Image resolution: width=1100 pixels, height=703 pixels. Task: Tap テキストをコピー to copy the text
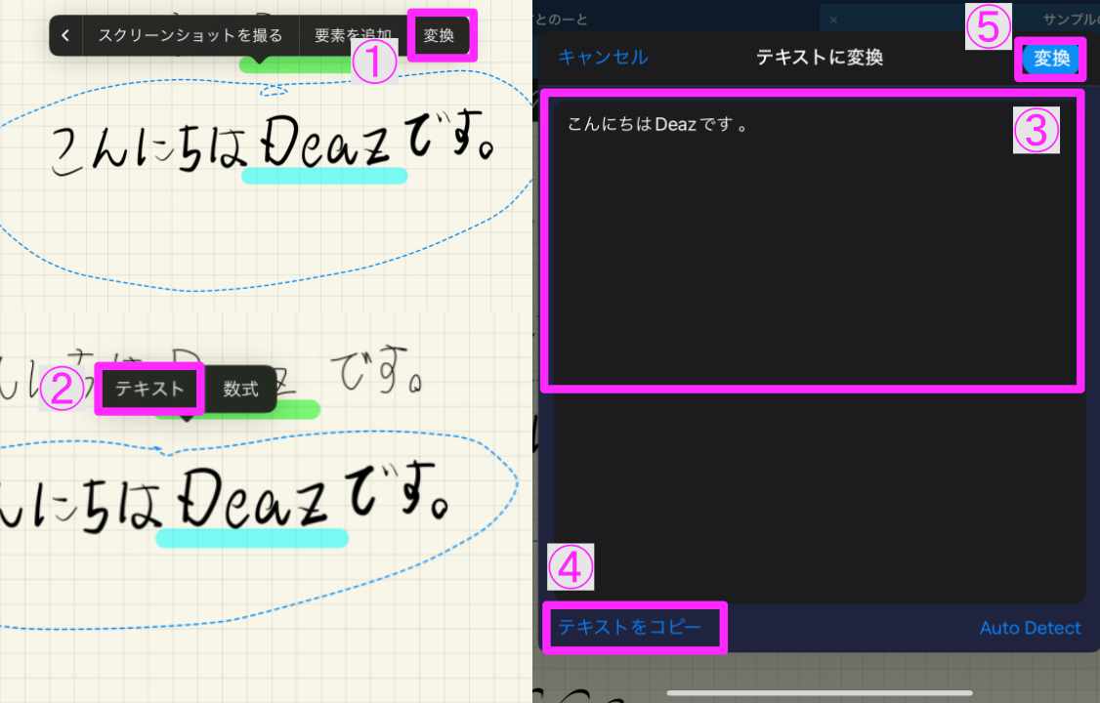(634, 628)
